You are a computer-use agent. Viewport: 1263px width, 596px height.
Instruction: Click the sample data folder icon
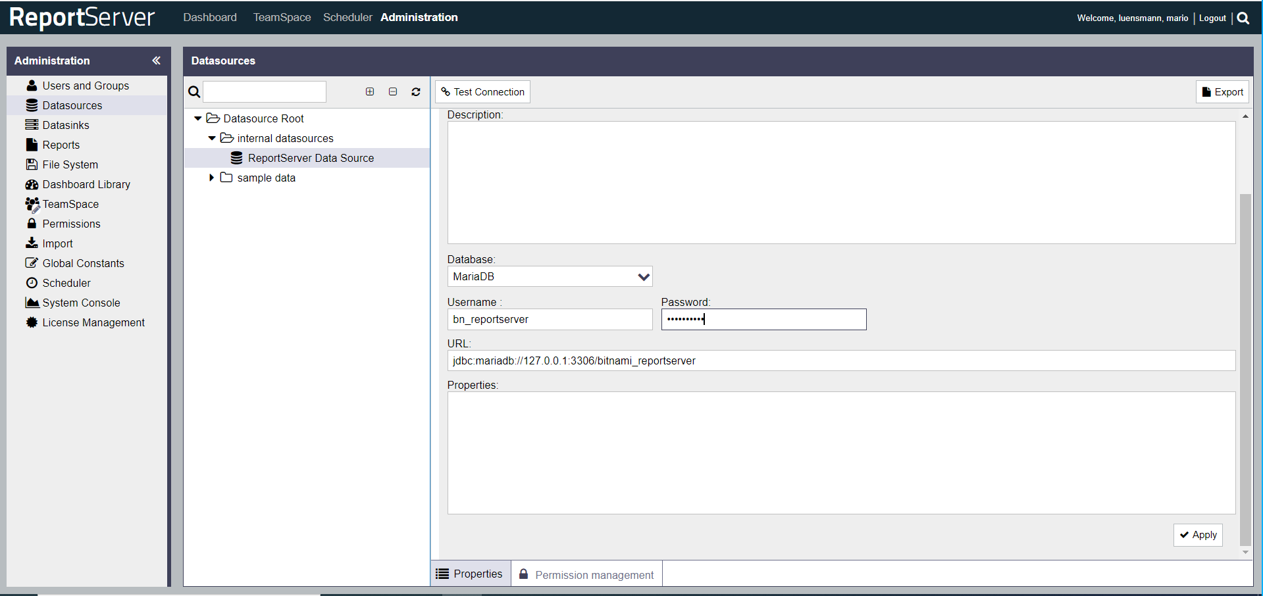tap(226, 178)
